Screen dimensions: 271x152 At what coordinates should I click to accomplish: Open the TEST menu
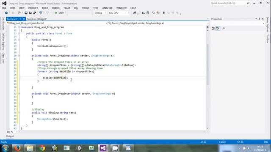(96, 8)
